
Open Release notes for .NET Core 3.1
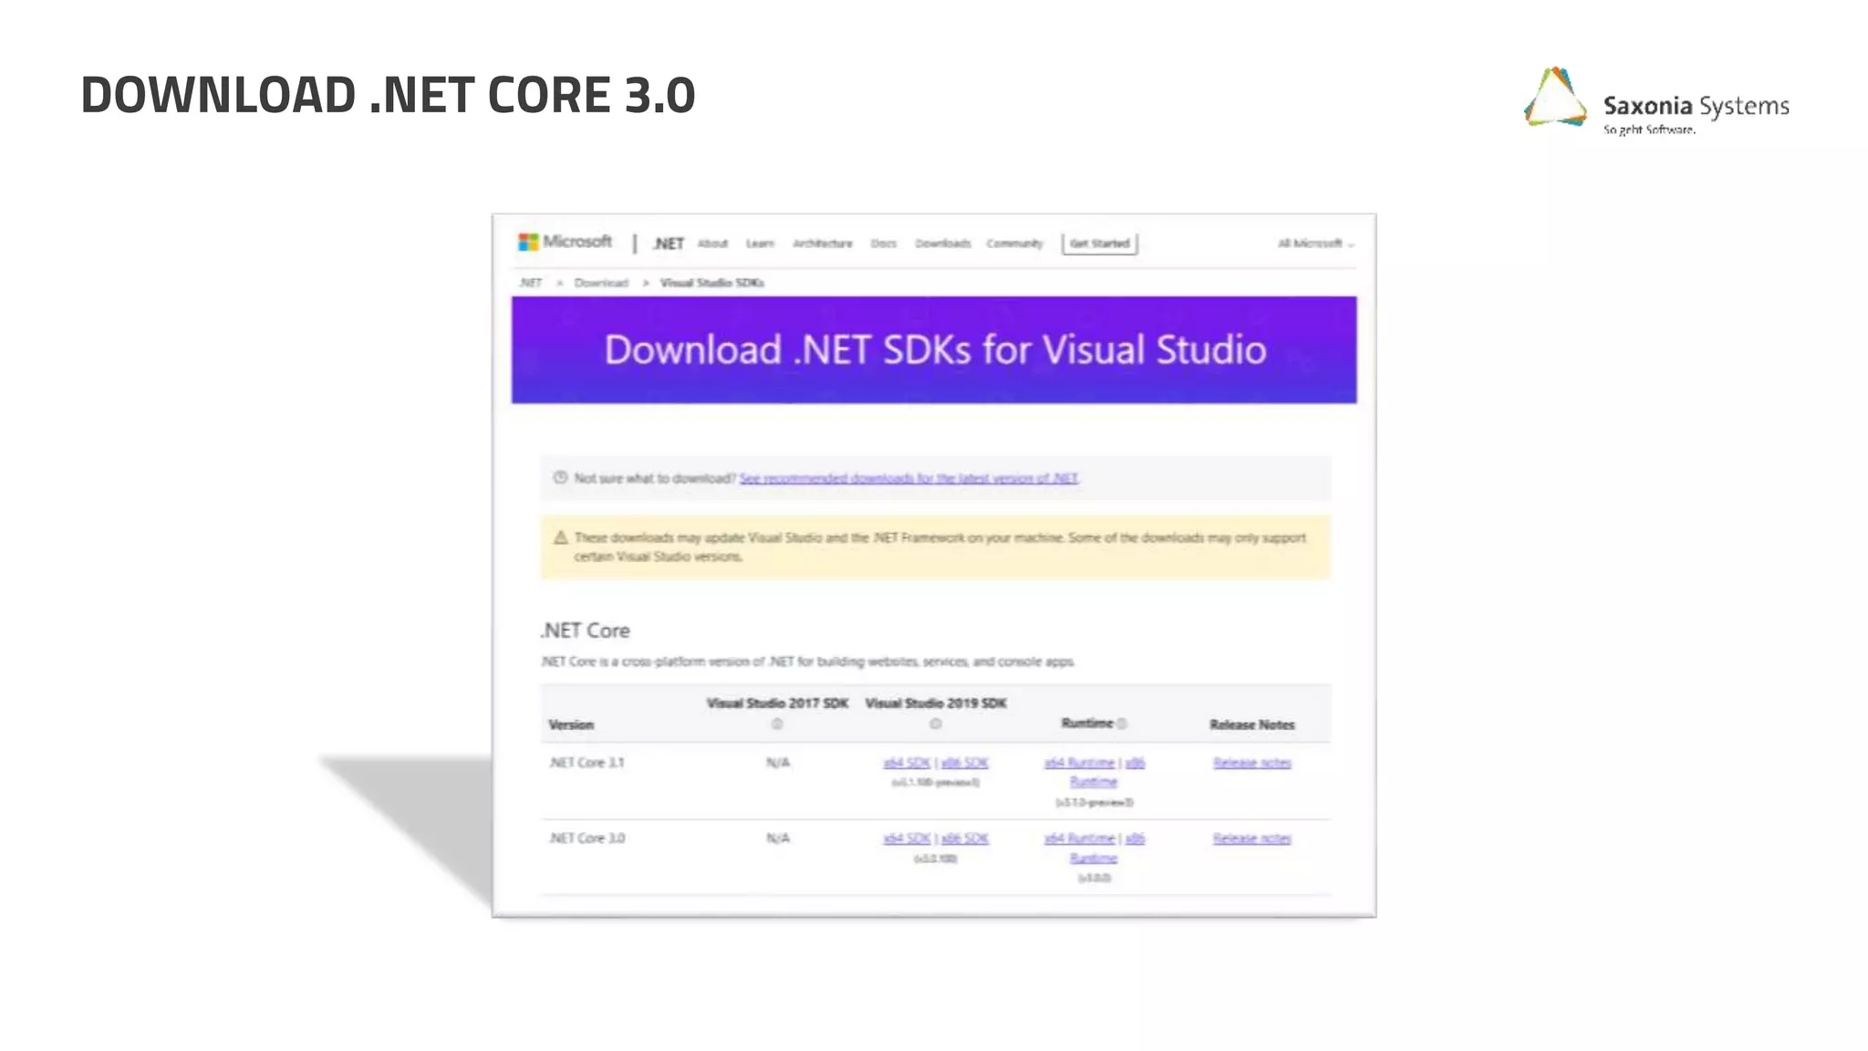point(1251,763)
